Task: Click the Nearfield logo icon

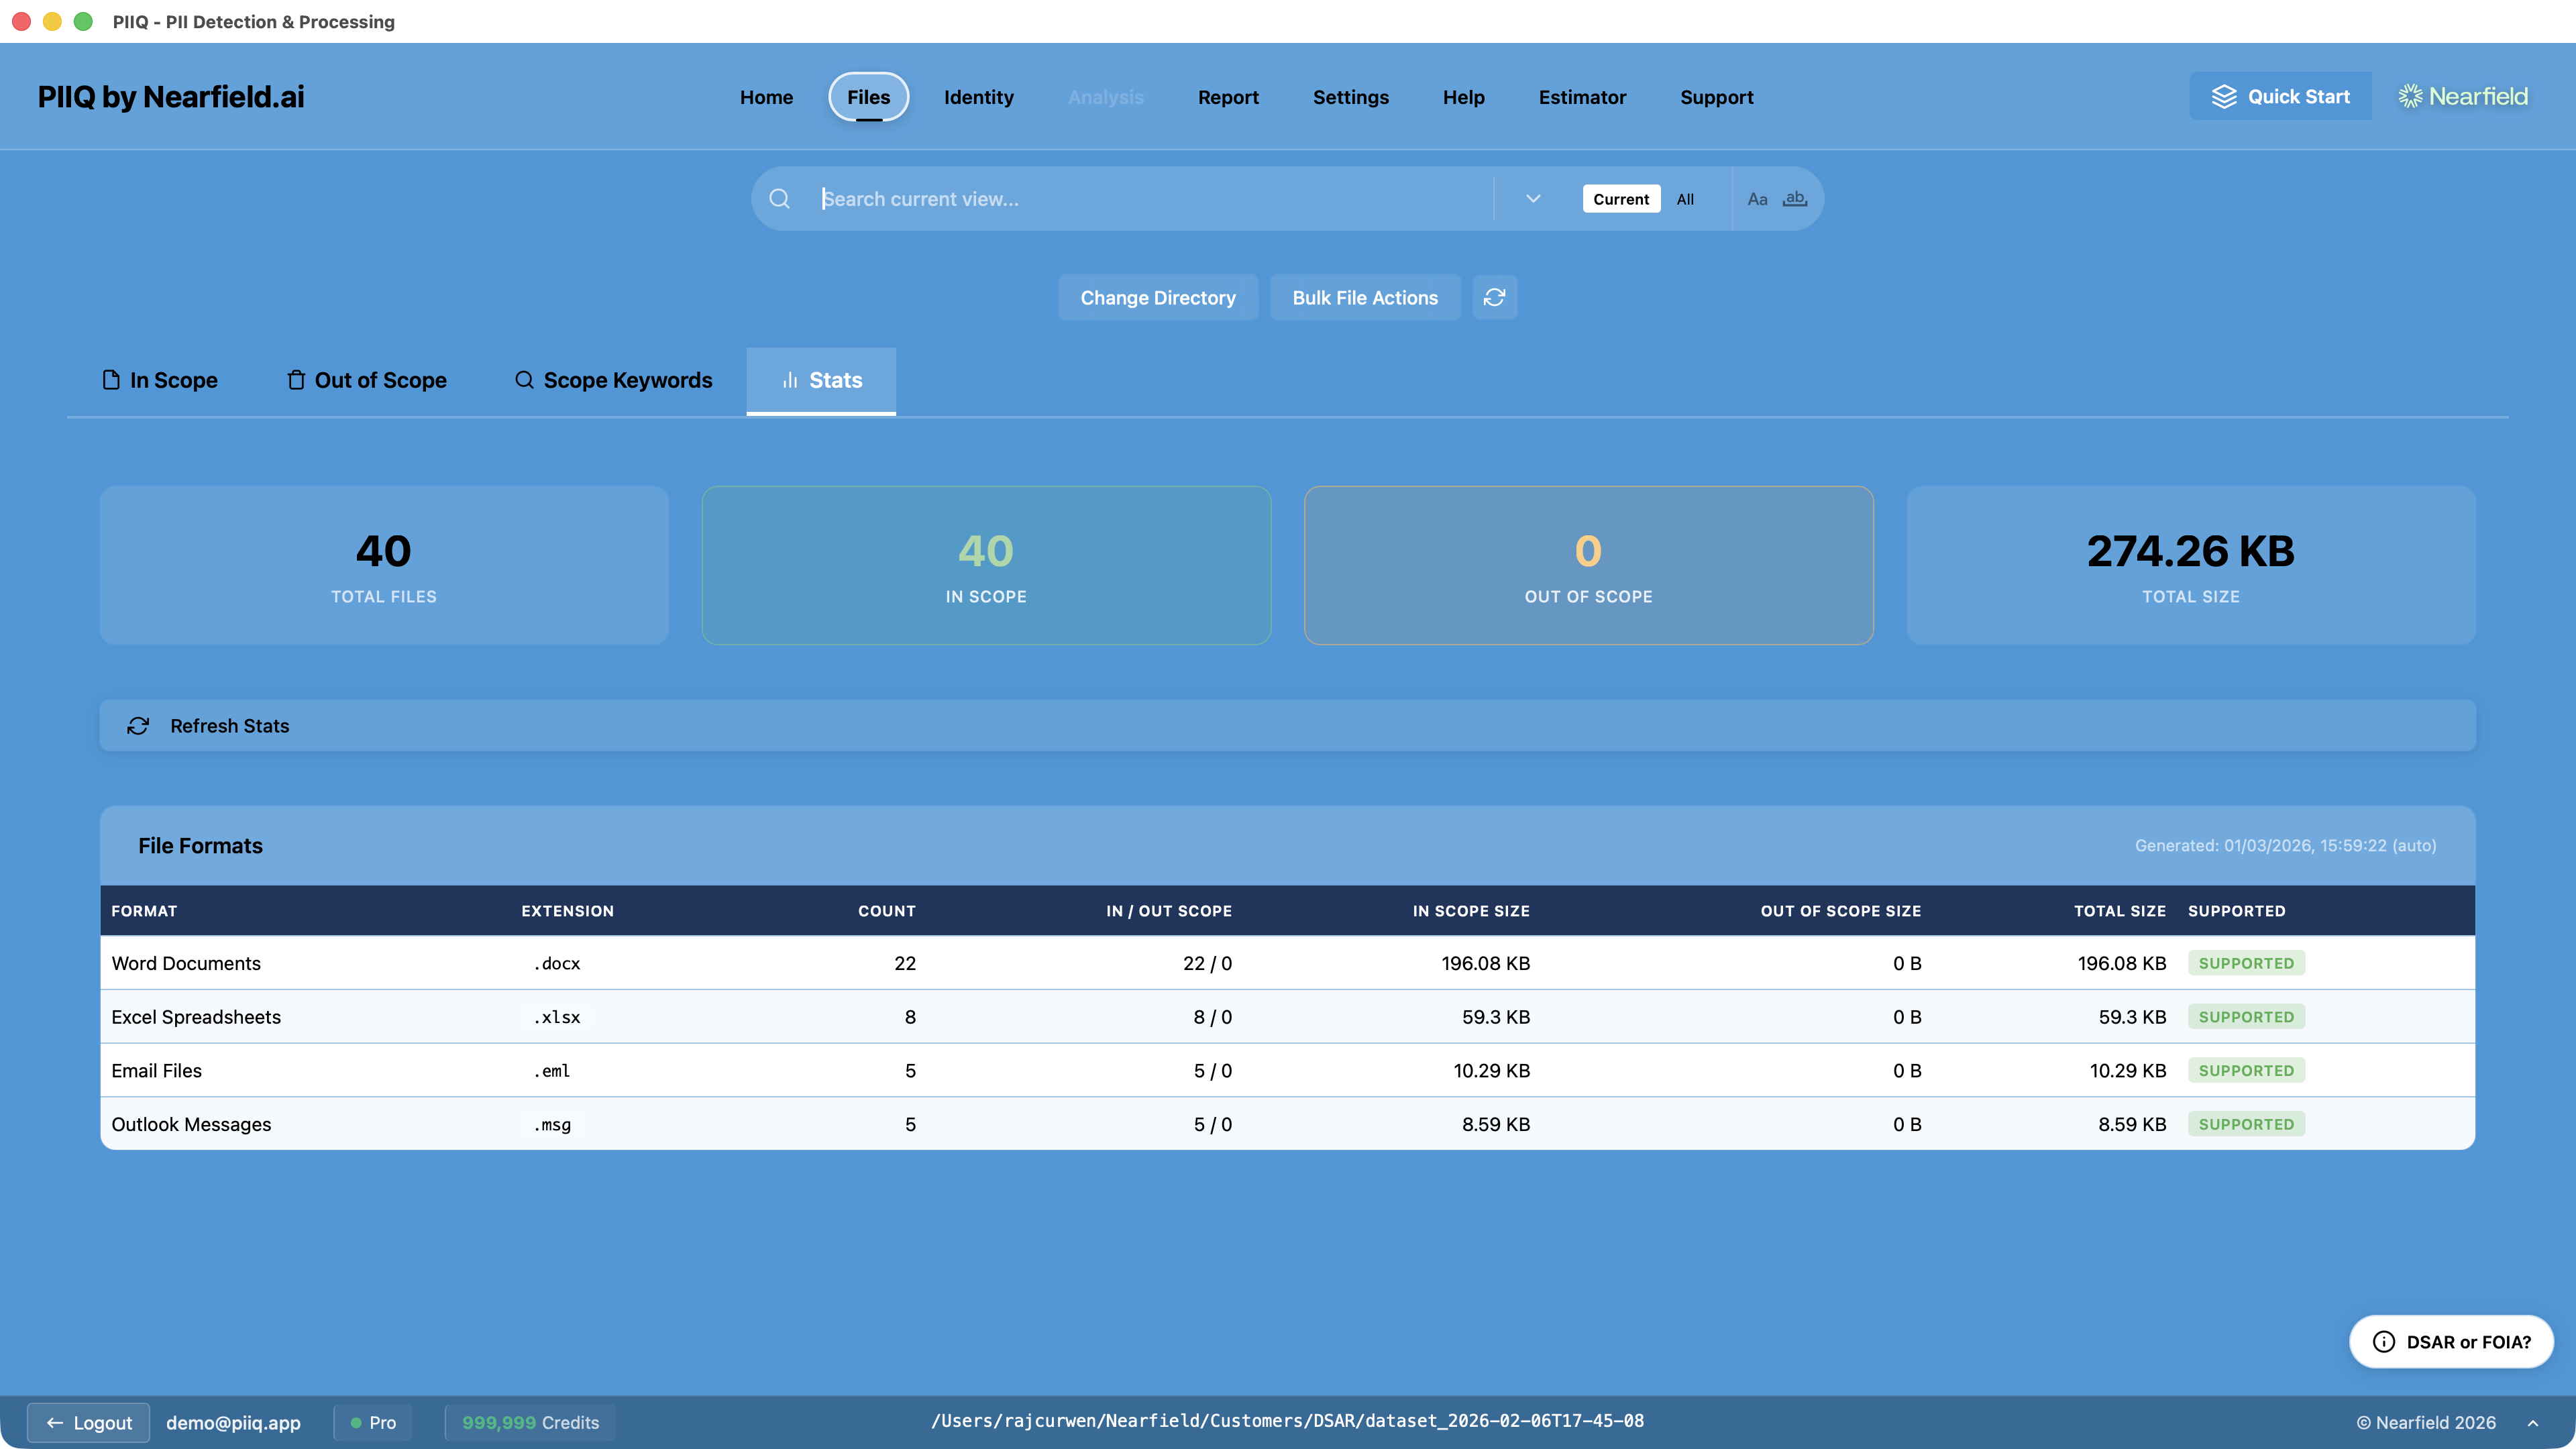Action: [x=2410, y=96]
